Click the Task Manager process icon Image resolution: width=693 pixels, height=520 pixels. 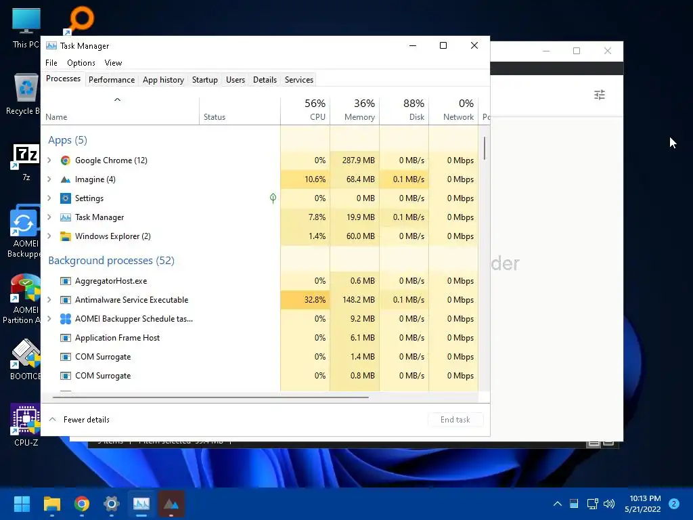pos(66,217)
